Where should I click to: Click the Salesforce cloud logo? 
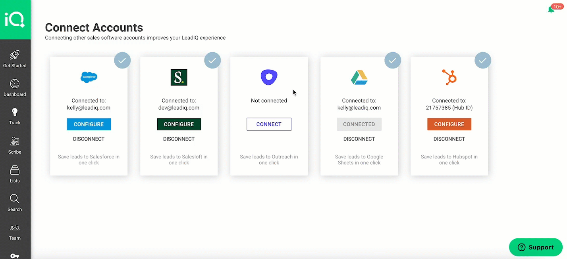pos(89,77)
